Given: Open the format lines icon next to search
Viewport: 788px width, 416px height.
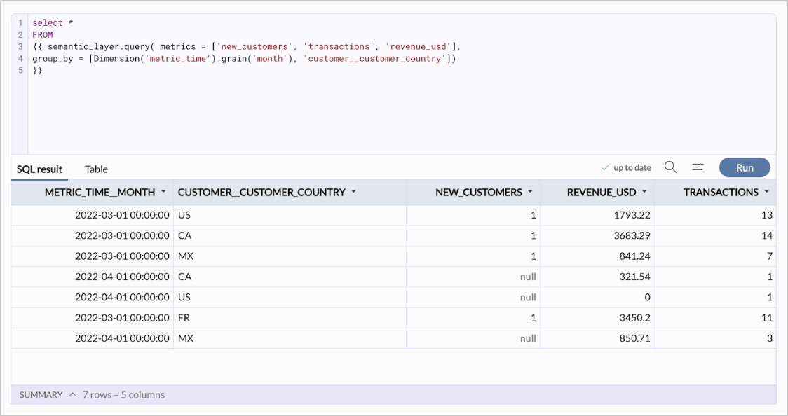Looking at the screenshot, I should click(x=698, y=167).
